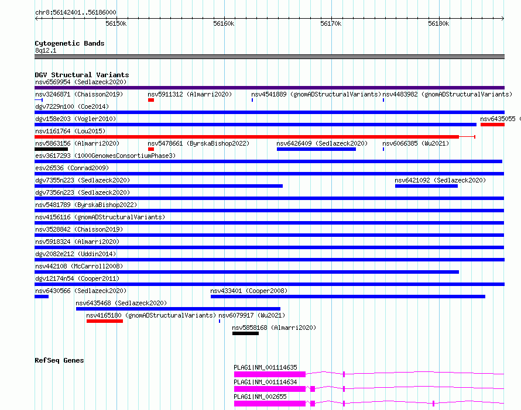
Task: Click the nsv6569954 (Sedlazeck2020) purple variant bar
Action: coord(269,88)
